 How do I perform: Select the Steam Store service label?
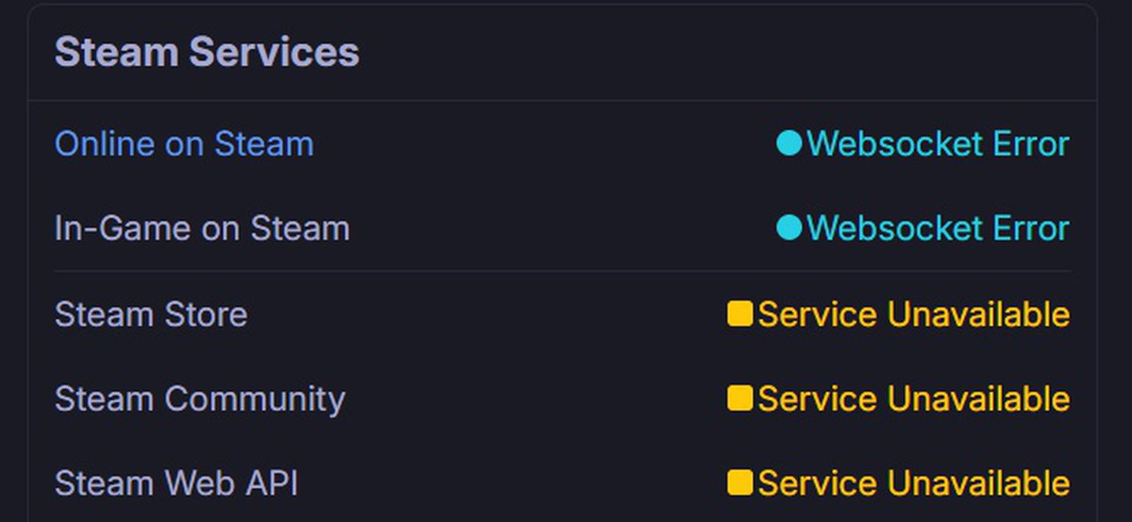(151, 314)
